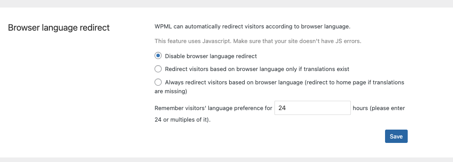Screen dimensions: 453x162
Task: Select the Disable browser language redirect radio button
Action: tap(158, 56)
